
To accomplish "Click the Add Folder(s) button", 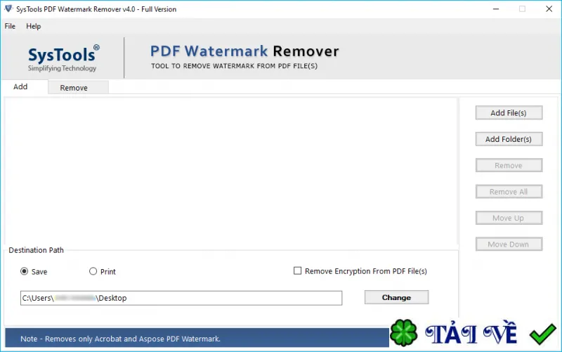I will [x=509, y=139].
